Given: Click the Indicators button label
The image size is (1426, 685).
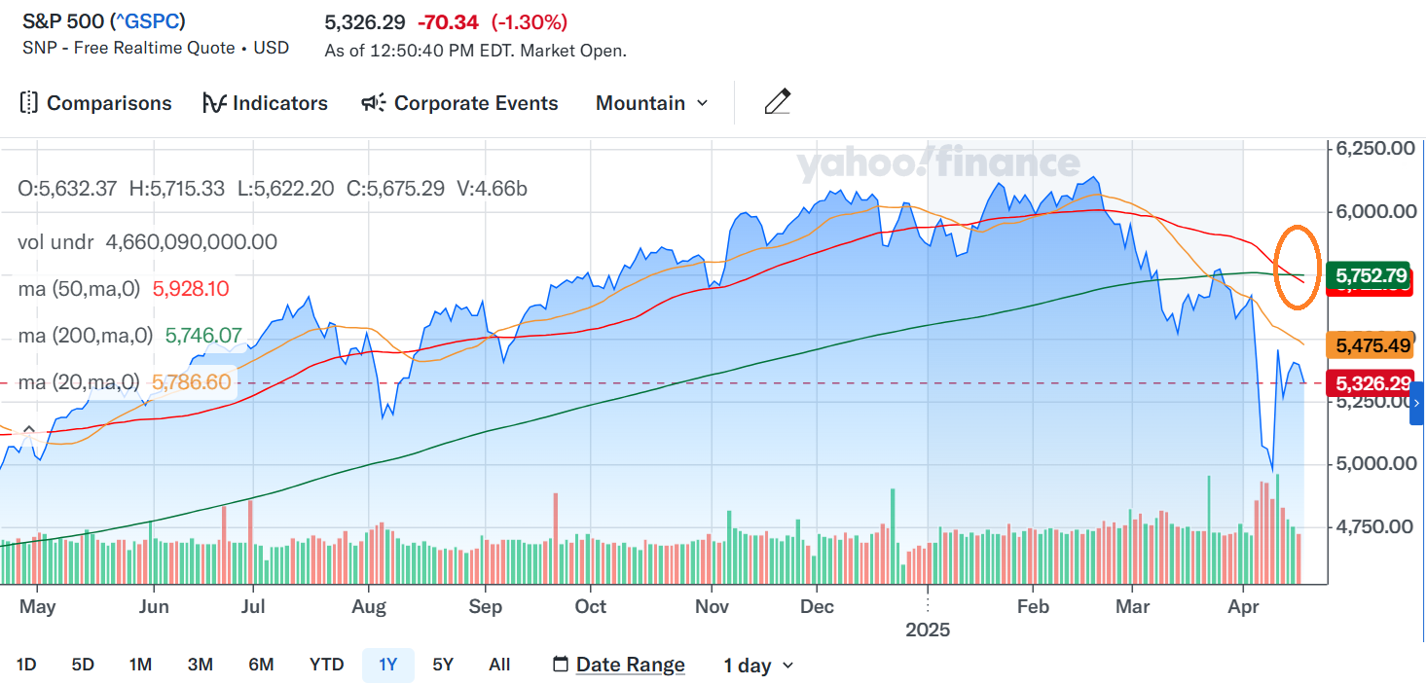Looking at the screenshot, I should 280,103.
